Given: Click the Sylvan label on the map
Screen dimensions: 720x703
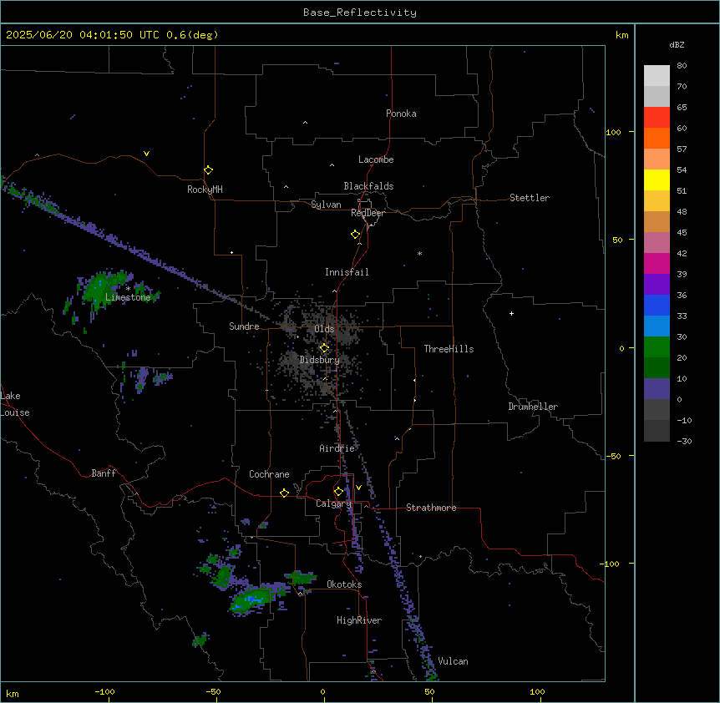Looking at the screenshot, I should [326, 205].
